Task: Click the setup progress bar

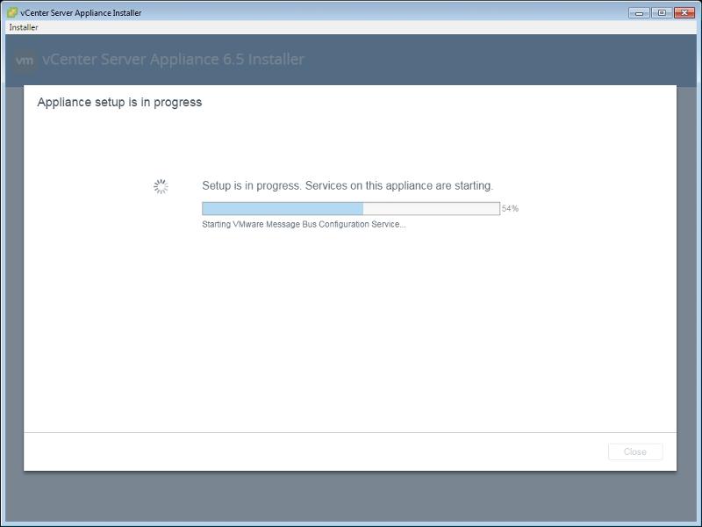Action: click(x=351, y=208)
